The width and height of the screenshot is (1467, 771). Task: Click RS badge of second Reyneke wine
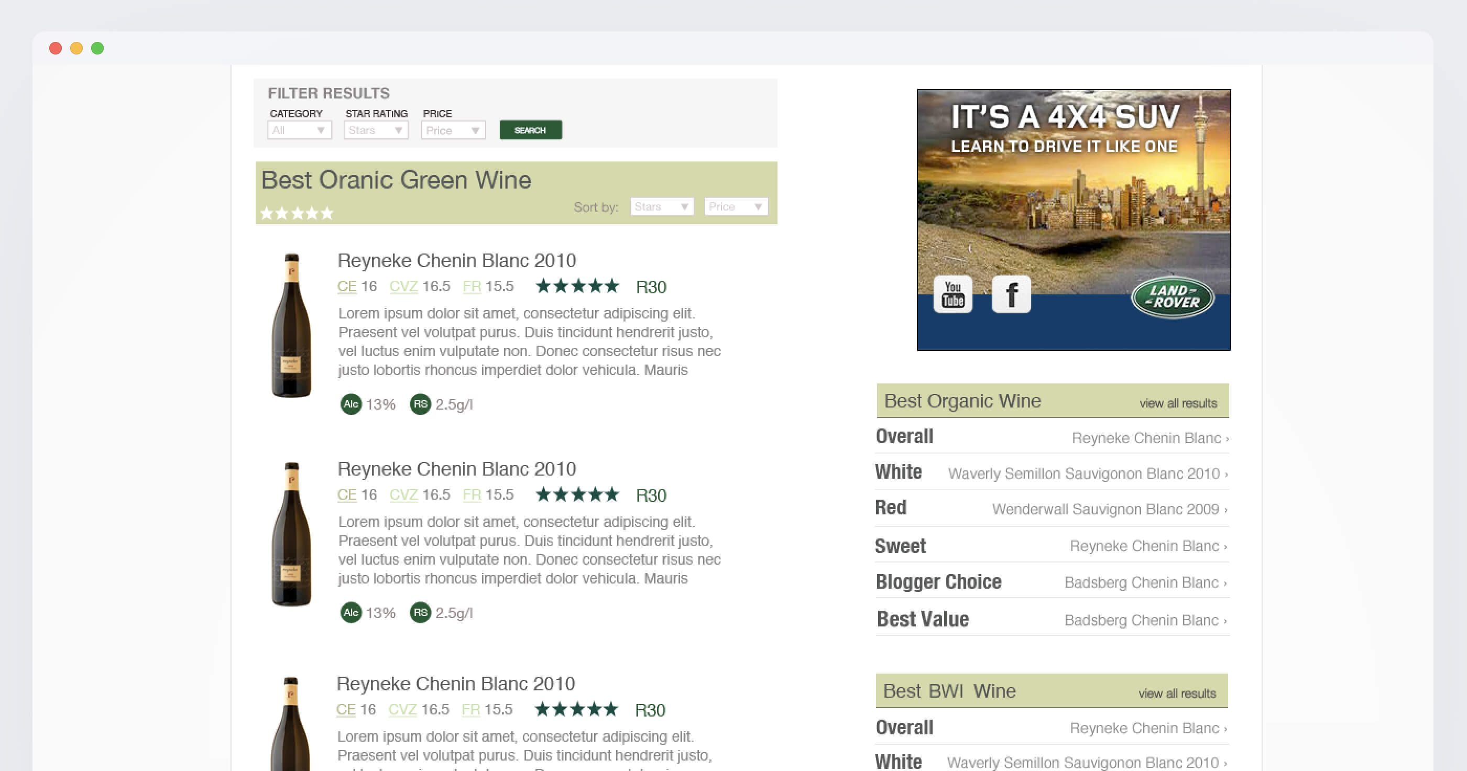click(x=420, y=613)
